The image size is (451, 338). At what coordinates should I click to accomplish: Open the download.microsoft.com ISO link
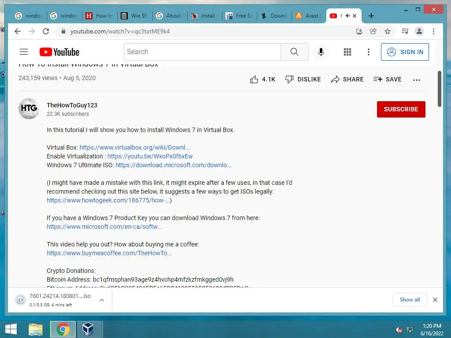coord(174,165)
